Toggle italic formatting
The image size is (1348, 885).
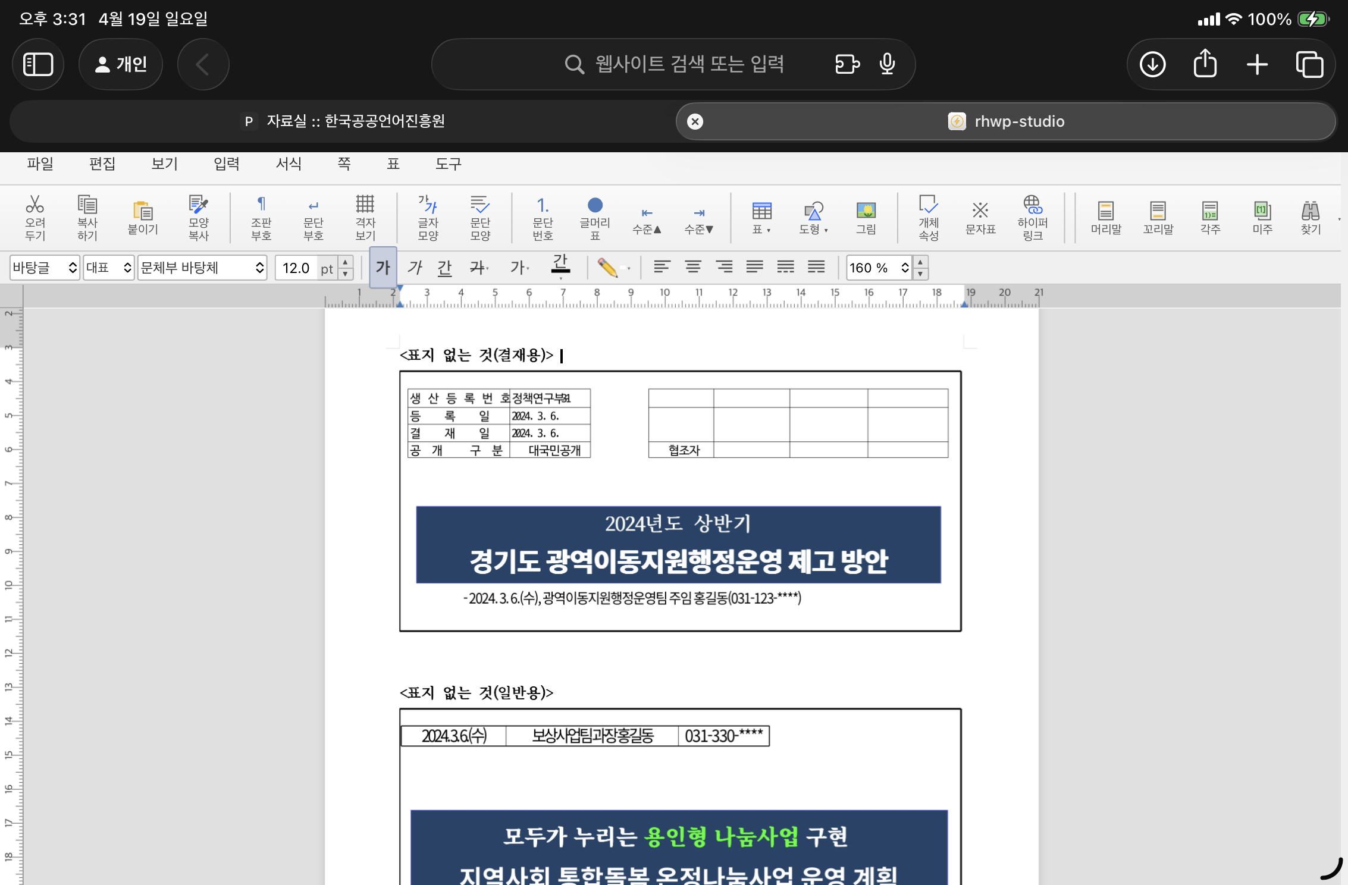(x=415, y=268)
